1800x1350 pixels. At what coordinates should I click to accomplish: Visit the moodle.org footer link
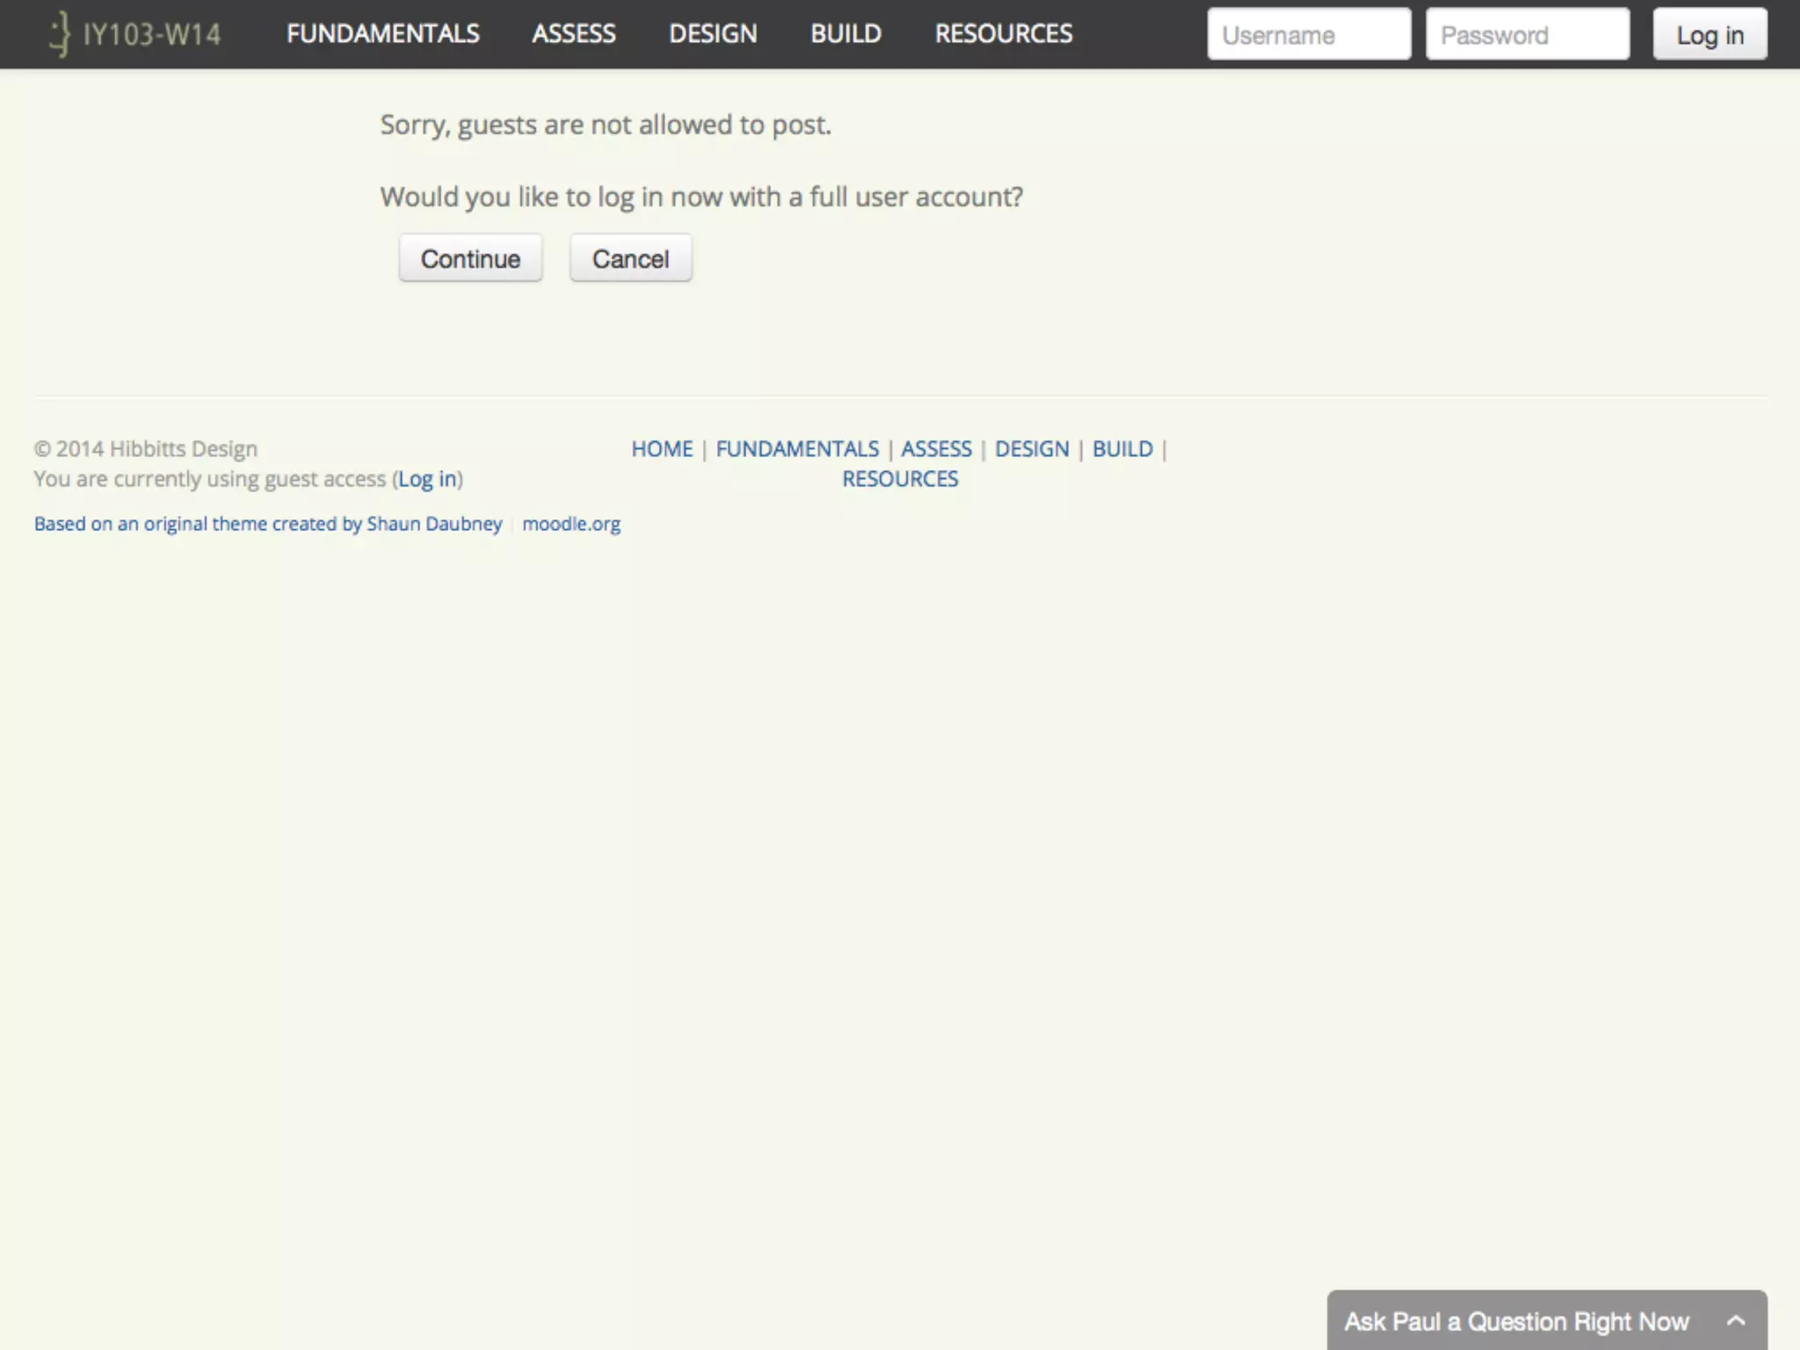click(x=571, y=524)
